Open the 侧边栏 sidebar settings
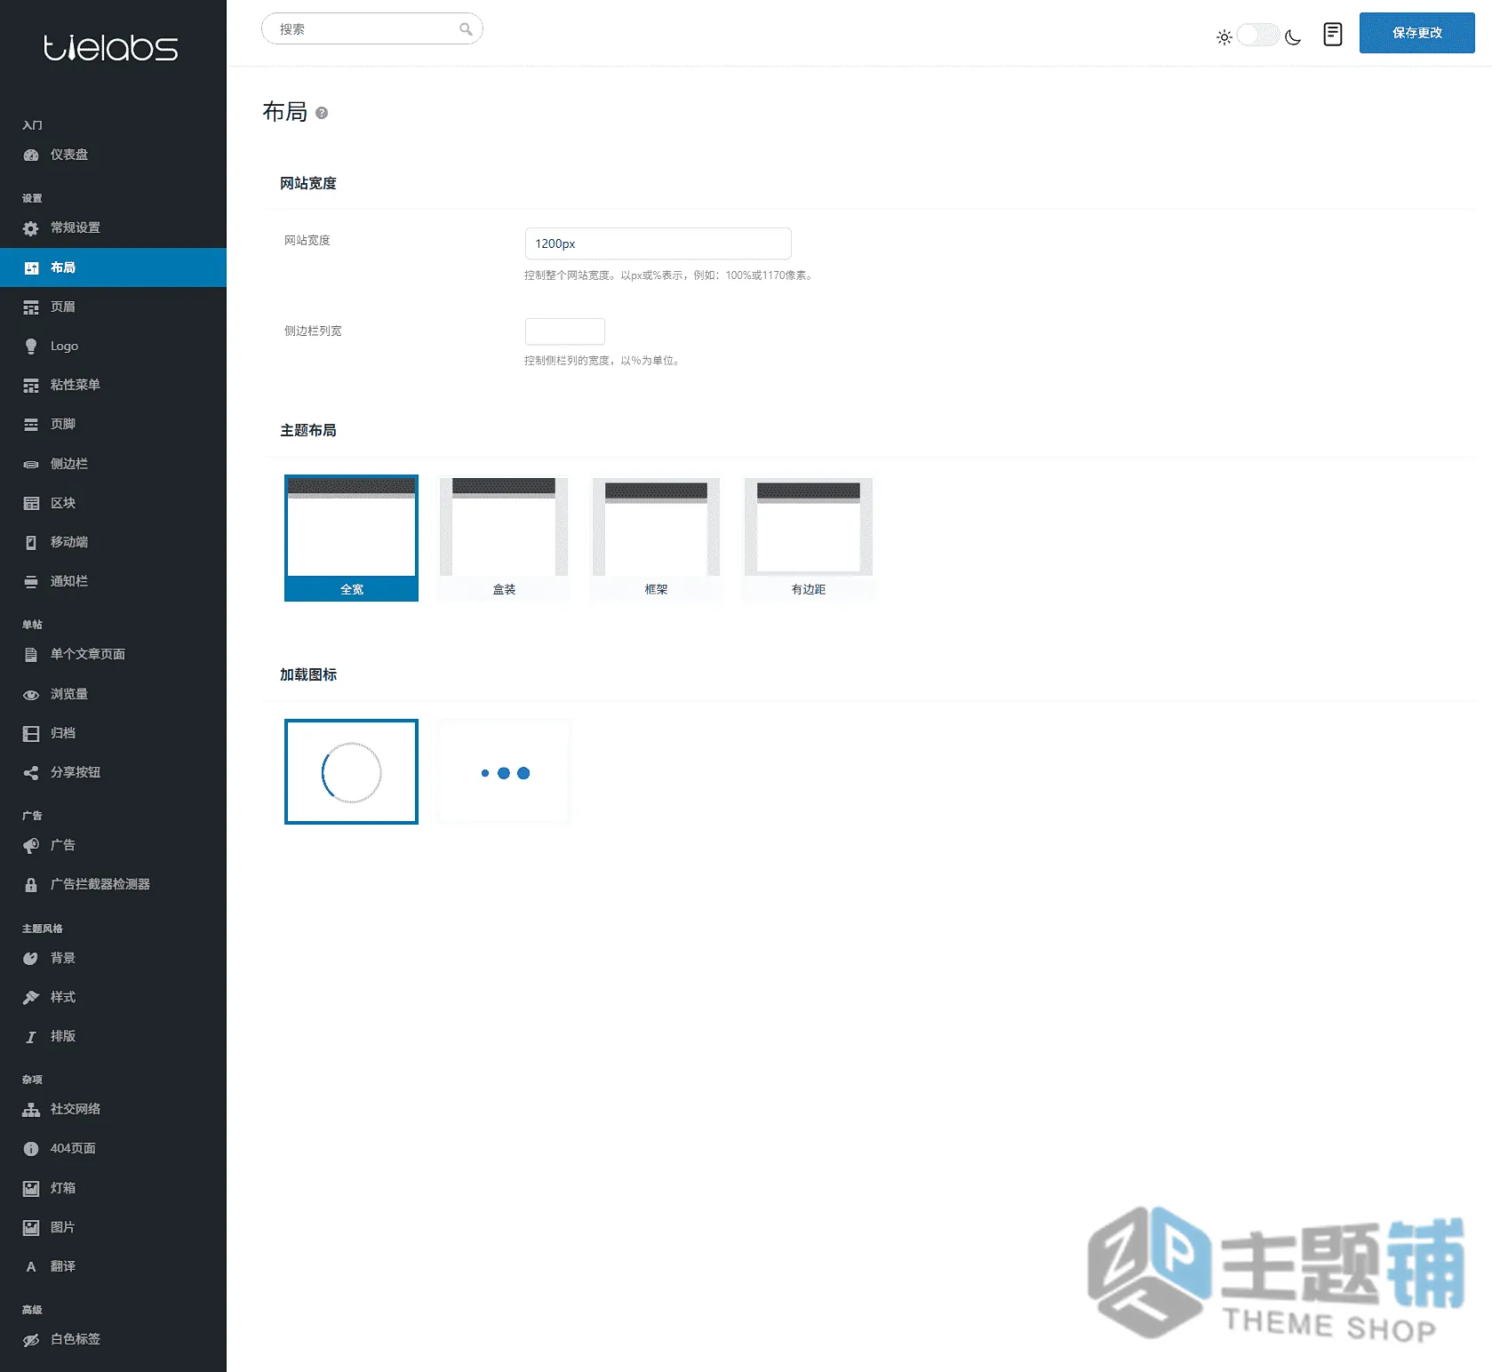1492x1372 pixels. (x=113, y=464)
